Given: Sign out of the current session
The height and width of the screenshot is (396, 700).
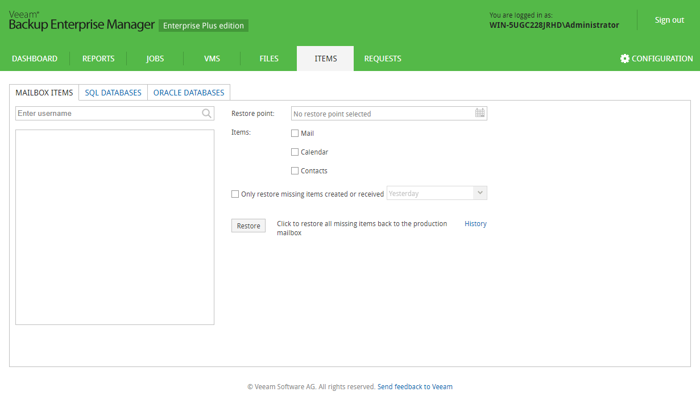Looking at the screenshot, I should tap(669, 20).
